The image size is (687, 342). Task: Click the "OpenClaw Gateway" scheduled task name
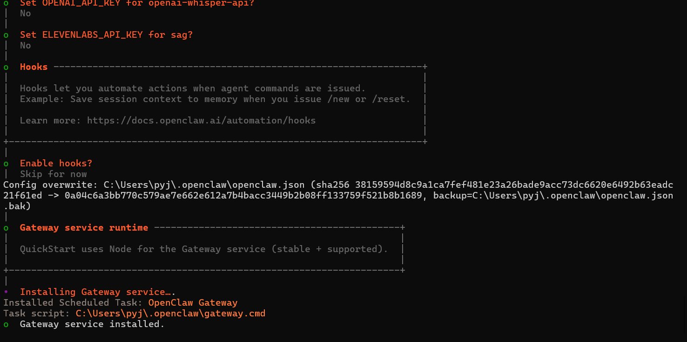coord(193,303)
